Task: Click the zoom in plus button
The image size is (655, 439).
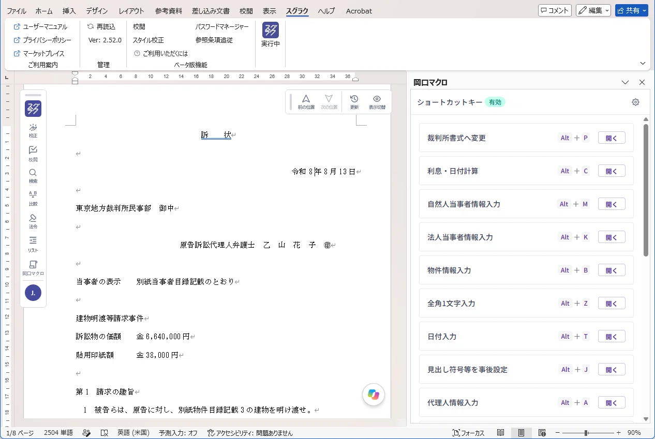Action: (618, 433)
